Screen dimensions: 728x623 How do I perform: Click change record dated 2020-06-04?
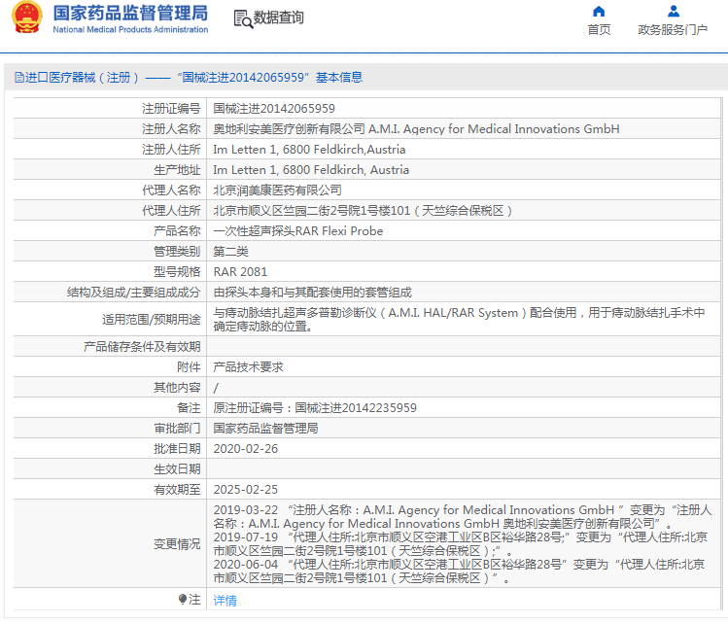coord(459,571)
